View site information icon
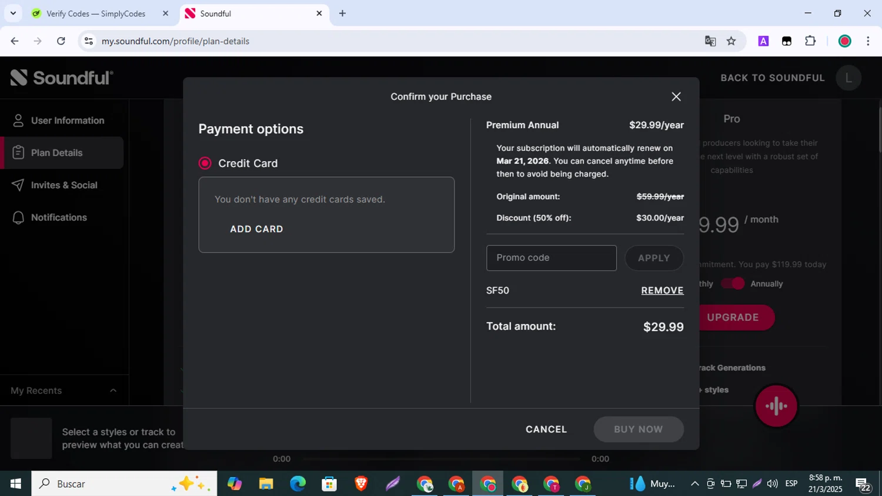 [89, 41]
